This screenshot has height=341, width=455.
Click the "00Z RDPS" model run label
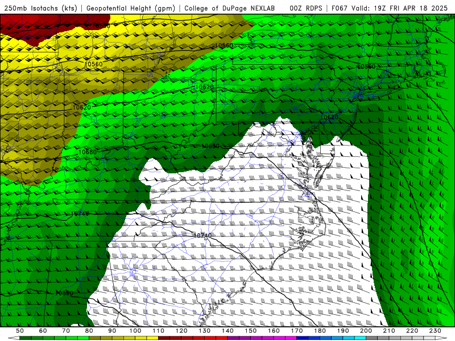pyautogui.click(x=306, y=8)
